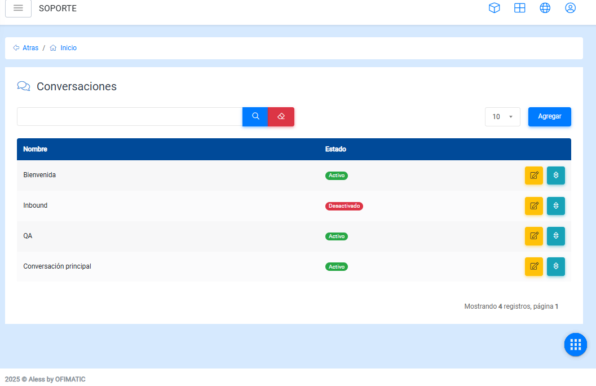Clear search with the red eraser button
596x386 pixels.
pyautogui.click(x=281, y=116)
